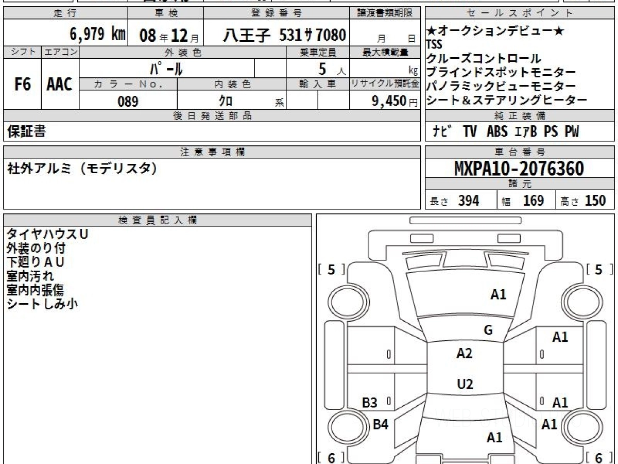The image size is (618, 464).
Task: Select the 譲渡書類期限 header
Action: (x=385, y=13)
